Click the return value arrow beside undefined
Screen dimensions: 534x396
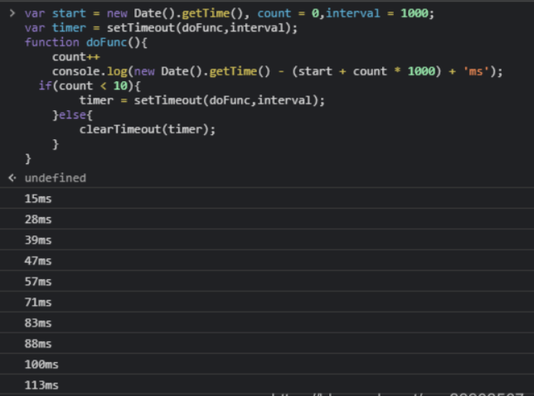click(12, 177)
